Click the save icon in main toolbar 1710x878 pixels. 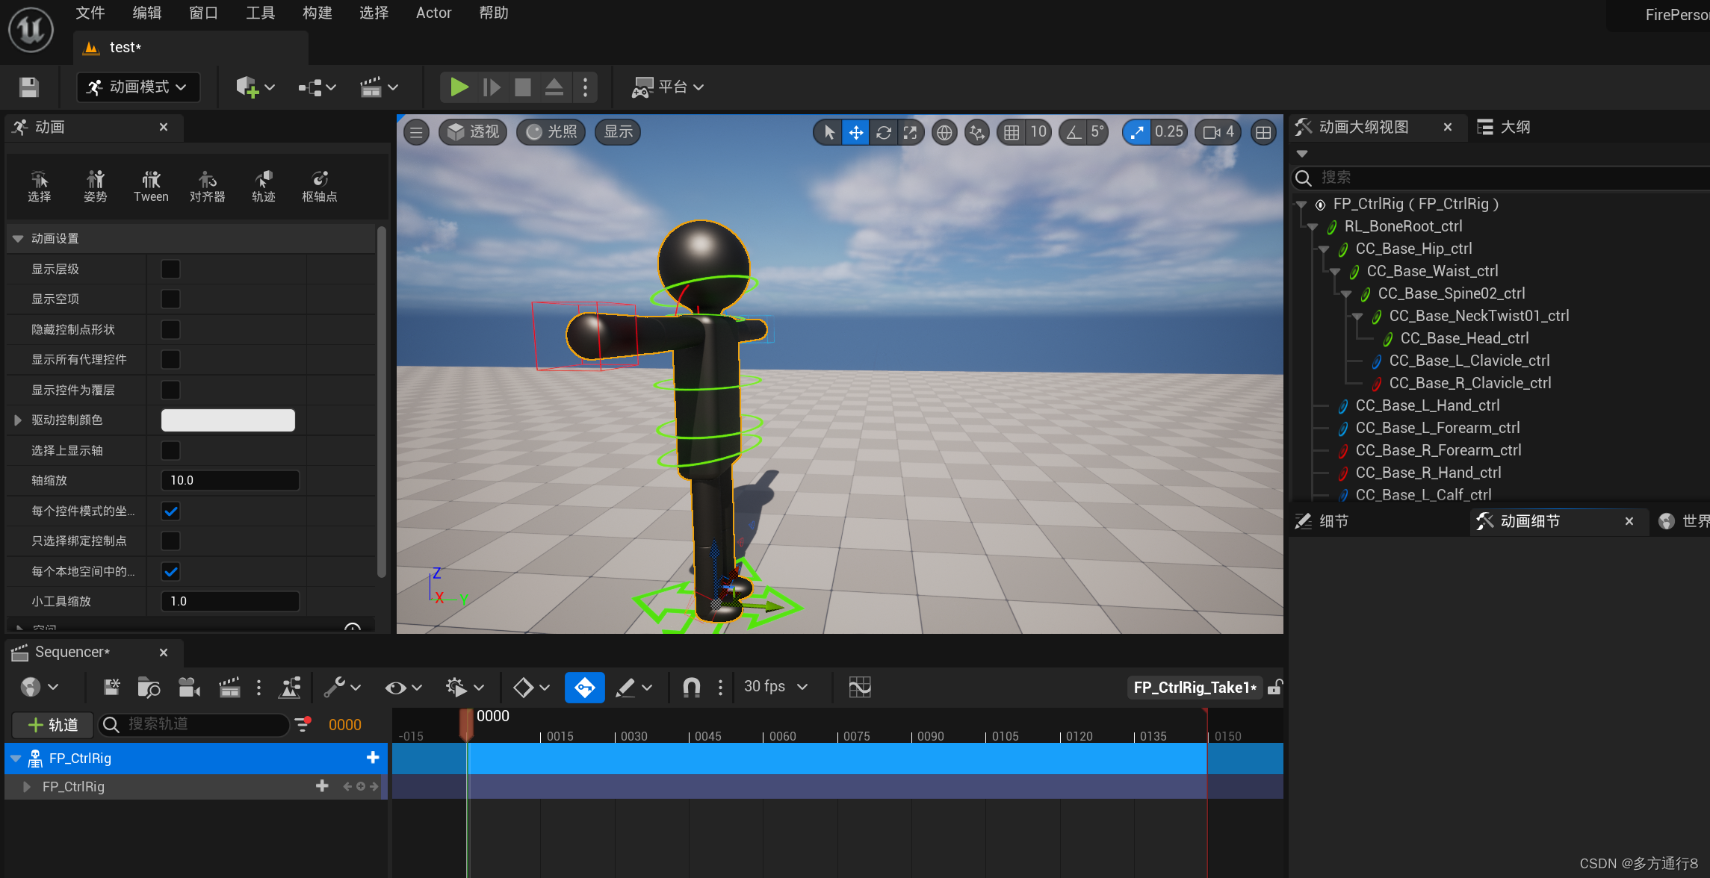[x=29, y=87]
